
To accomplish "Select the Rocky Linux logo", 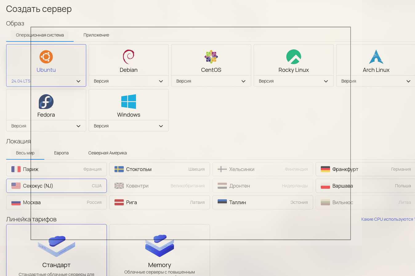I will pyautogui.click(x=294, y=57).
